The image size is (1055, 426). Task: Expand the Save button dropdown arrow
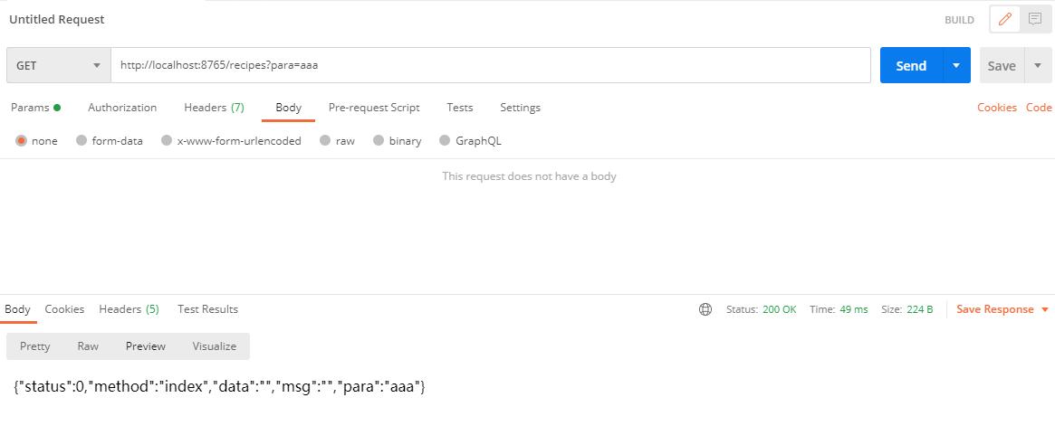pos(1037,65)
